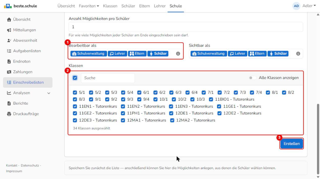Toggle the Alle Klassen anzeigen switch

(x=253, y=78)
